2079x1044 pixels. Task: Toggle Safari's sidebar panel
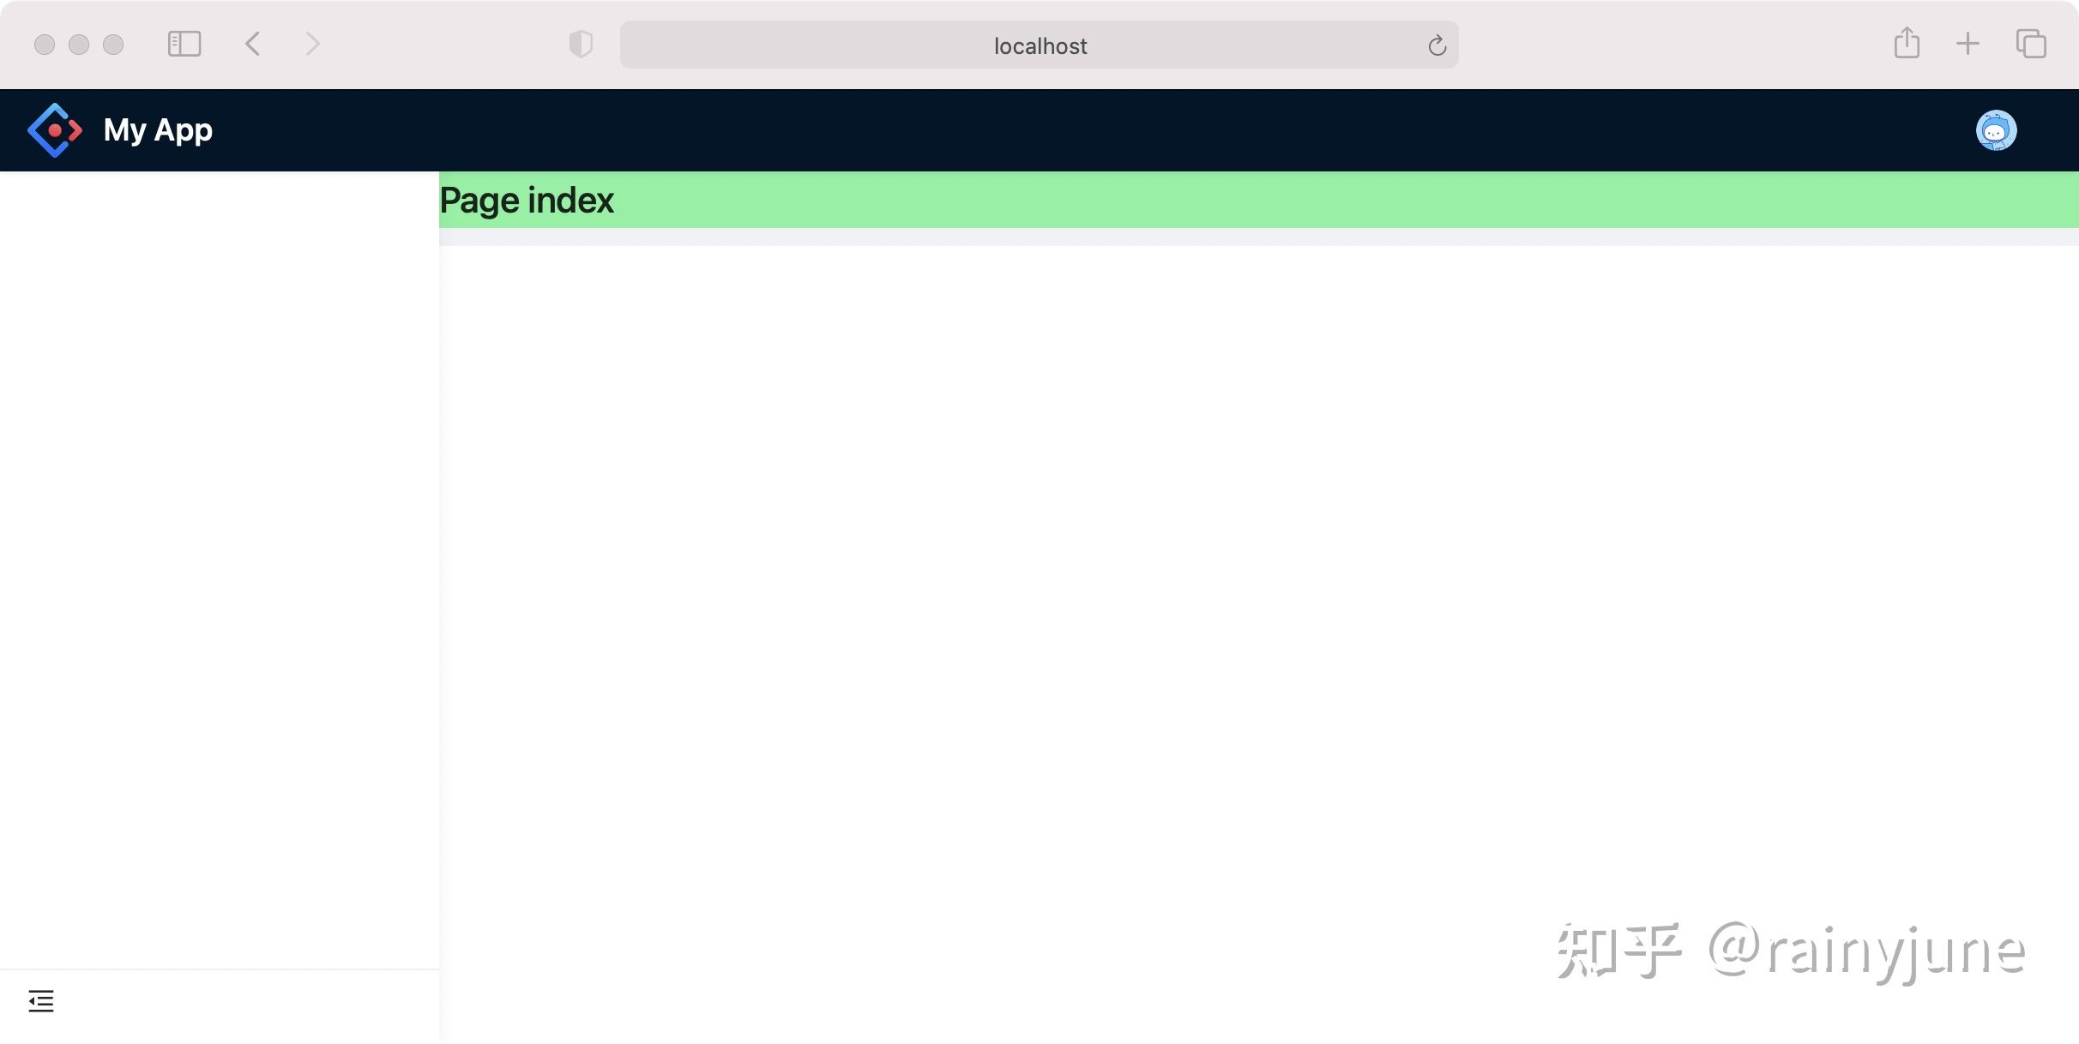coord(184,44)
